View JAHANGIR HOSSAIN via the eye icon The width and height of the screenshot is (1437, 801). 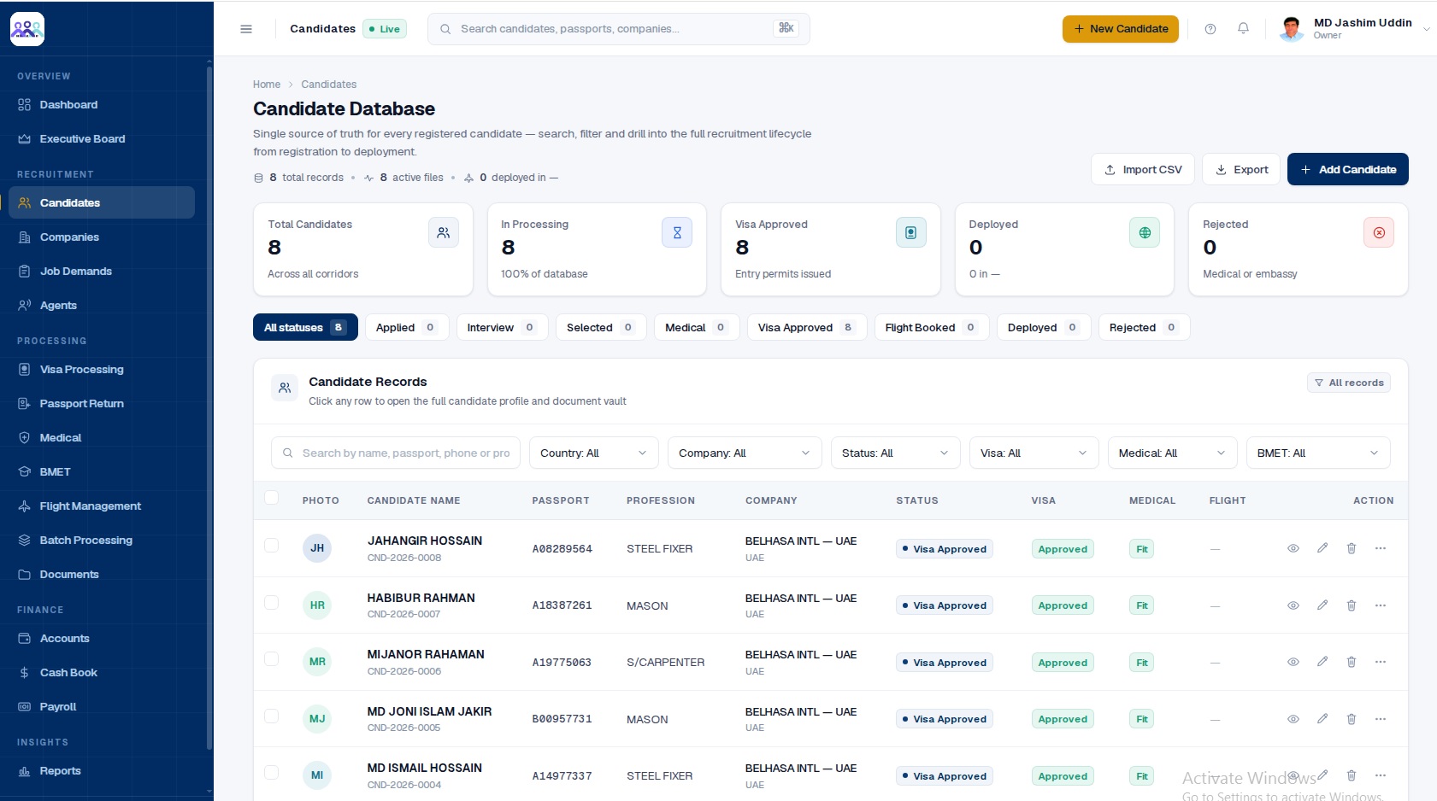tap(1293, 548)
